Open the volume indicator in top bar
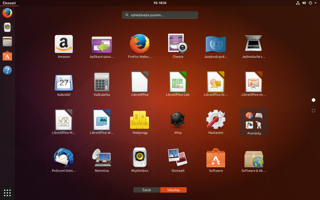The image size is (320, 200). 304,3
